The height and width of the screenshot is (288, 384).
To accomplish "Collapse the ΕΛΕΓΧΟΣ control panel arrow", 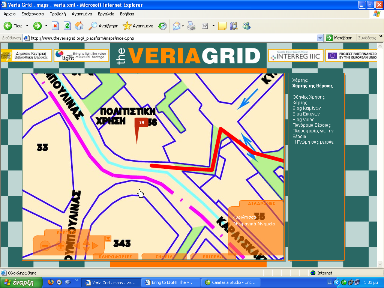I will [108, 238].
